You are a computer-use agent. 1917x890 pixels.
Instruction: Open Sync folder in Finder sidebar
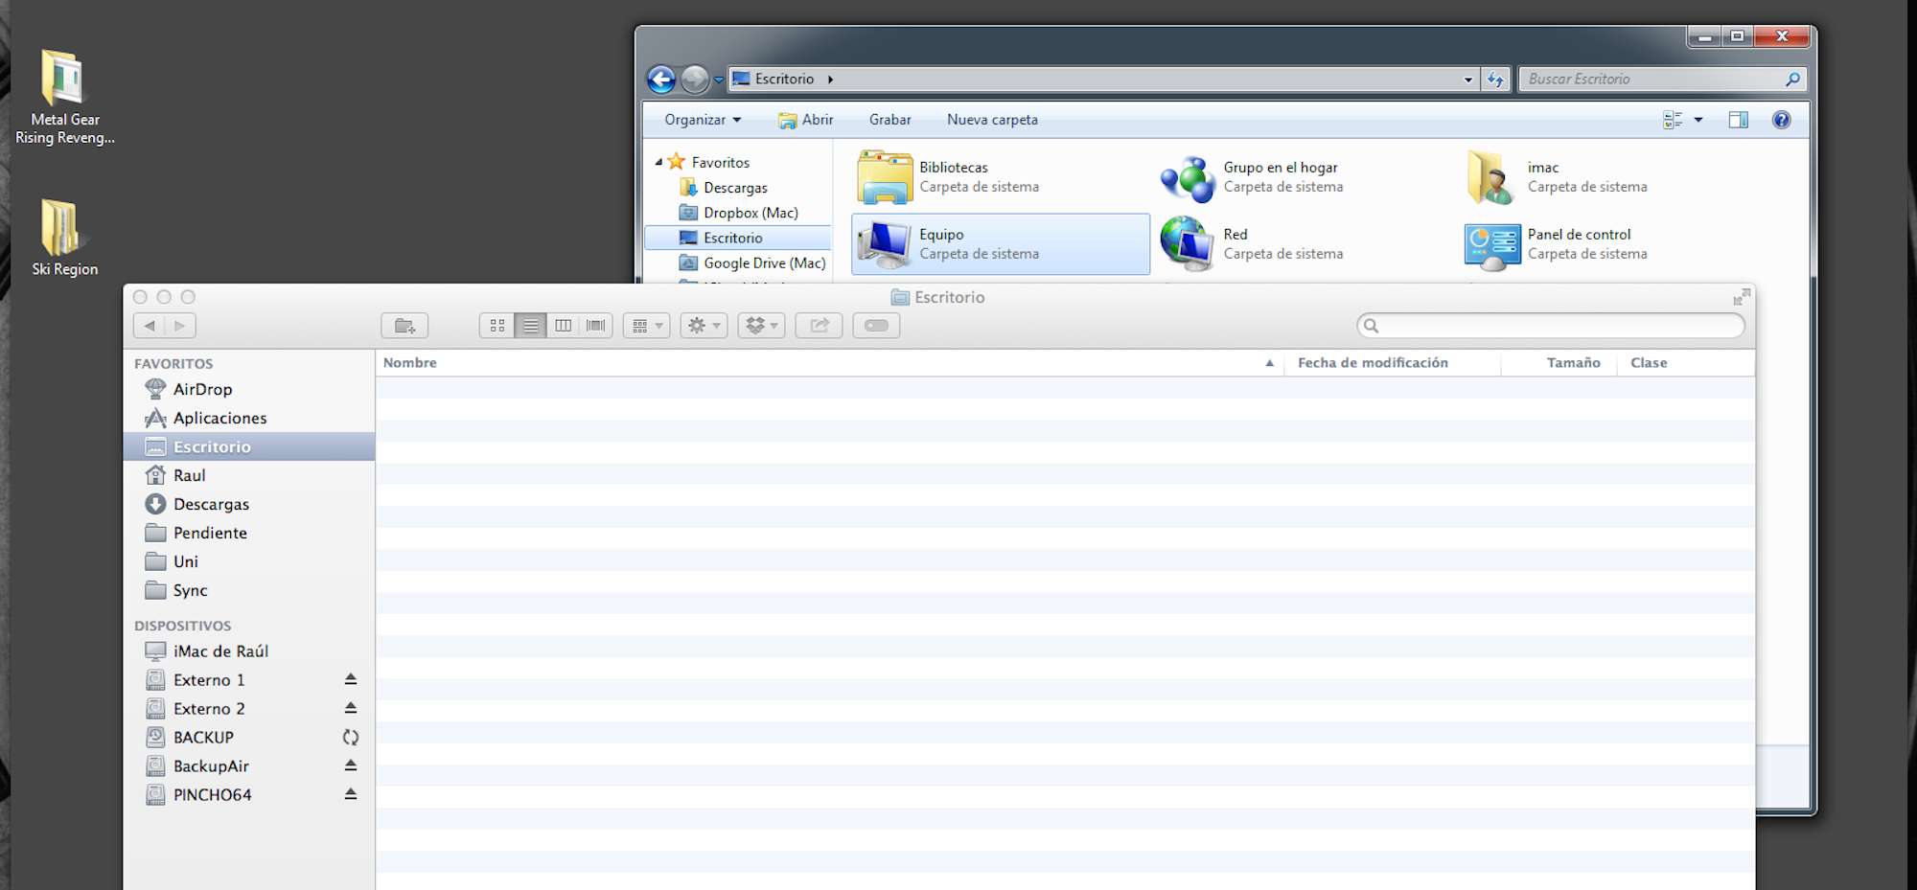[249, 590]
